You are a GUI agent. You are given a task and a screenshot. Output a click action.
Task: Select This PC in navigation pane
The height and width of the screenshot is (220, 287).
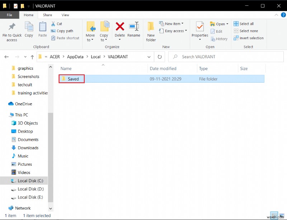point(18,115)
